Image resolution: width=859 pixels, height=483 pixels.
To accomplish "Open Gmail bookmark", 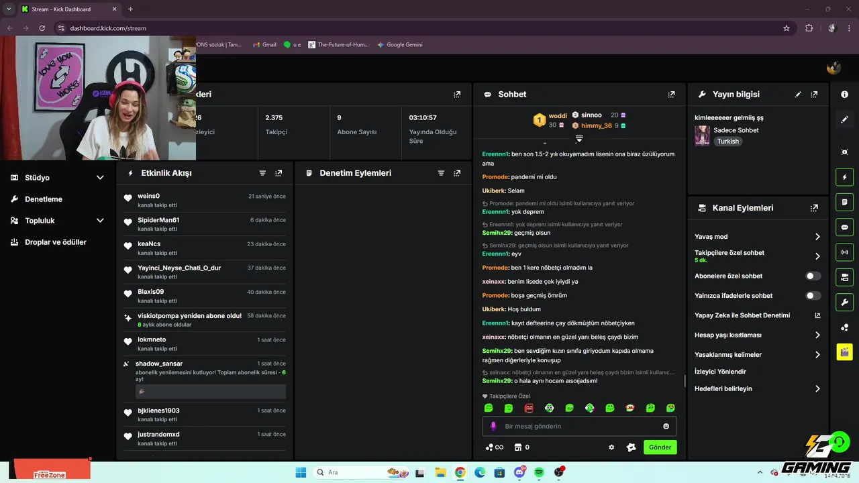I will (264, 45).
